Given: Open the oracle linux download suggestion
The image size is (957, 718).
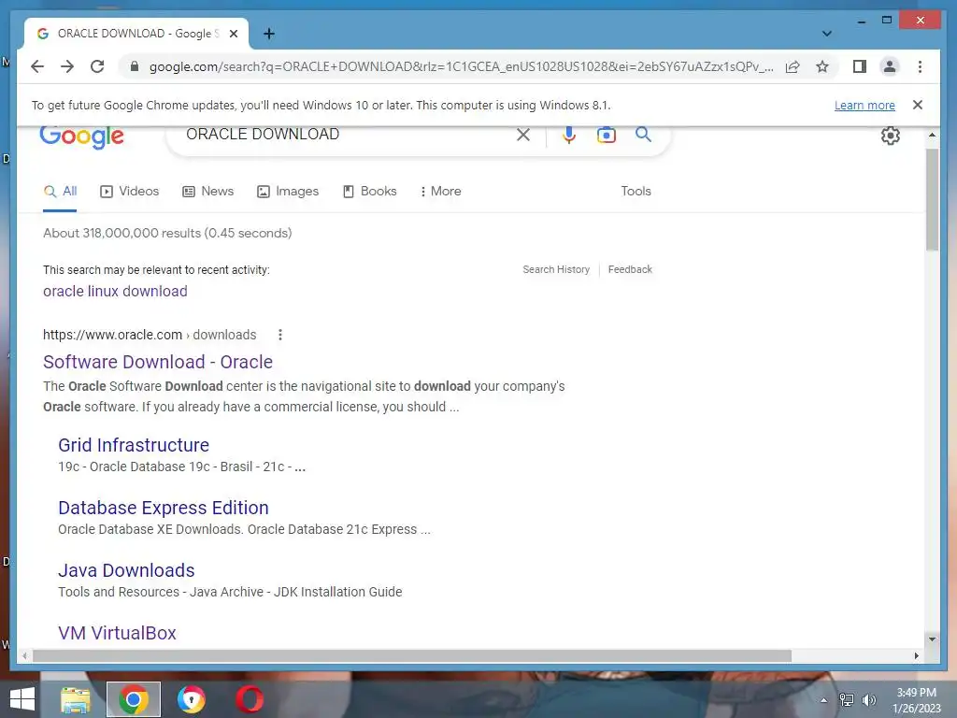Looking at the screenshot, I should click(x=115, y=292).
